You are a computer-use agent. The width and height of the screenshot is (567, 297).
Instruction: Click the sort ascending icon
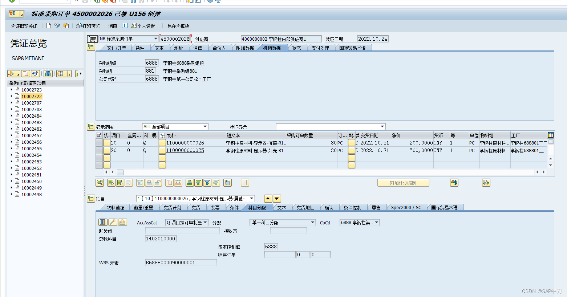coord(190,183)
